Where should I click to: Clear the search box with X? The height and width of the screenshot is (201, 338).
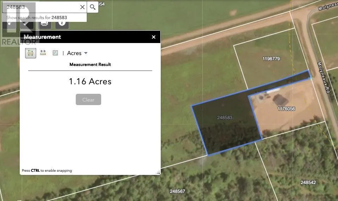82,7
